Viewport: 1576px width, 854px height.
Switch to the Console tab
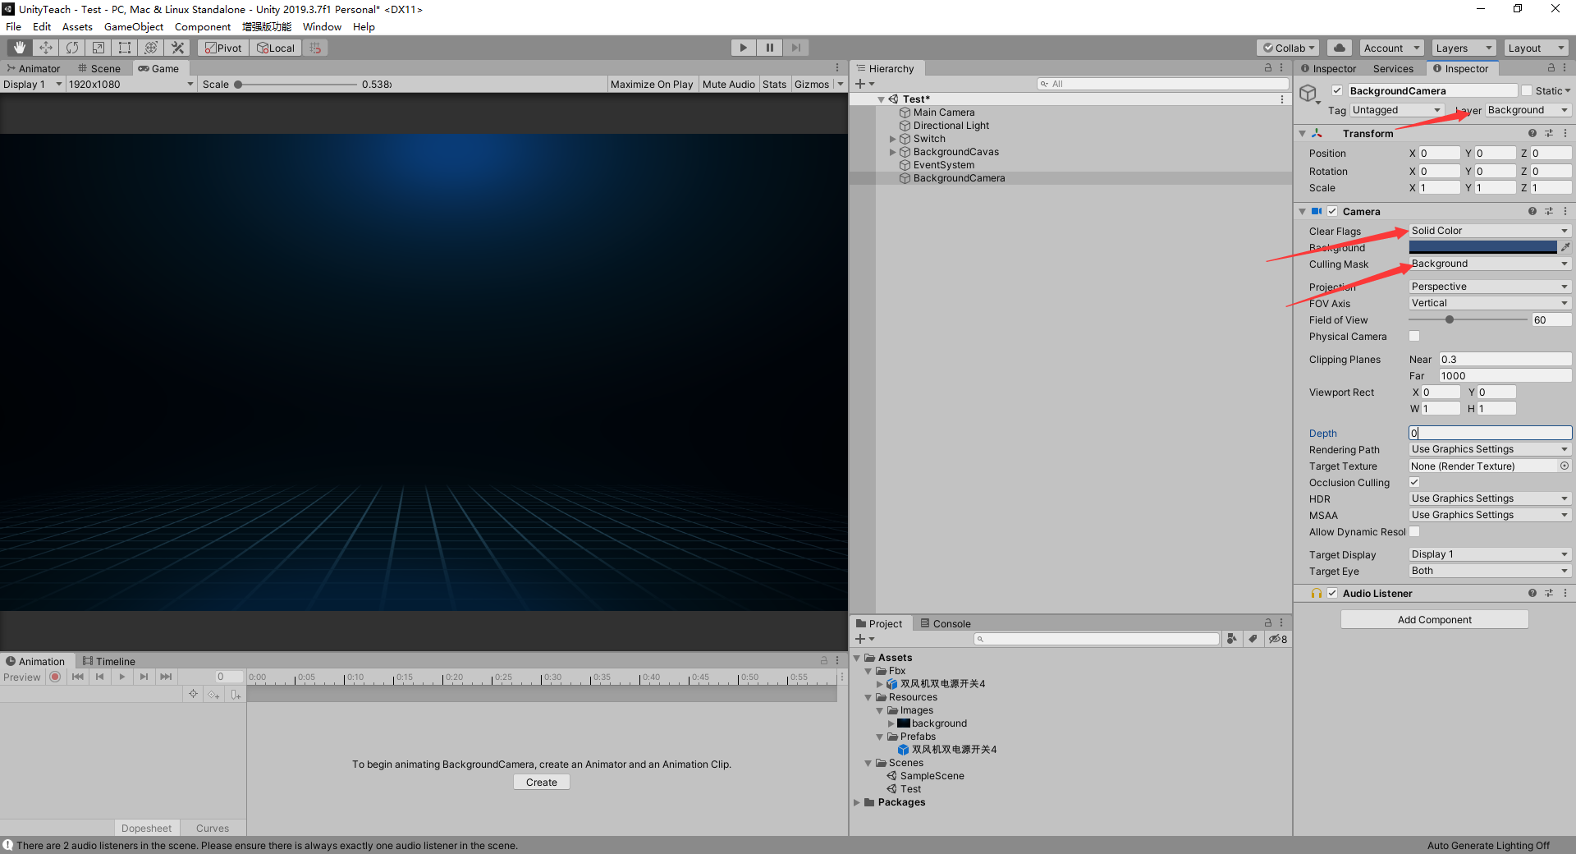(946, 623)
